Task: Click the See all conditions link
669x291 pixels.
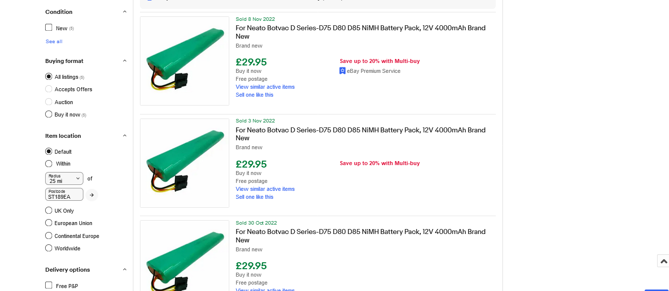Action: (x=54, y=42)
